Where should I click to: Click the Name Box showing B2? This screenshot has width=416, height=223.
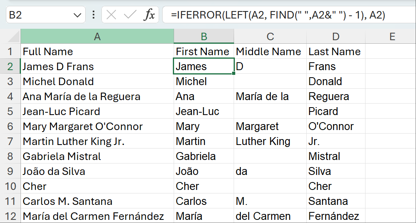coord(39,15)
